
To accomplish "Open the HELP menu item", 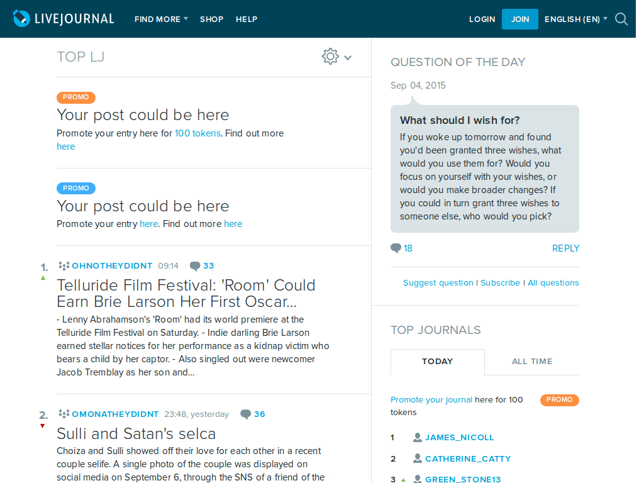I will (247, 19).
